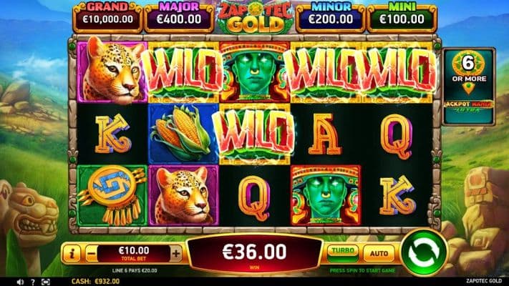Mute the game sound speaker icon
The height and width of the screenshot is (286, 509).
[20, 282]
